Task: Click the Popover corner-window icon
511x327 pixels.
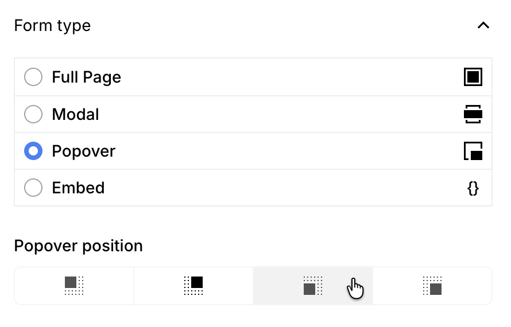Action: [473, 151]
